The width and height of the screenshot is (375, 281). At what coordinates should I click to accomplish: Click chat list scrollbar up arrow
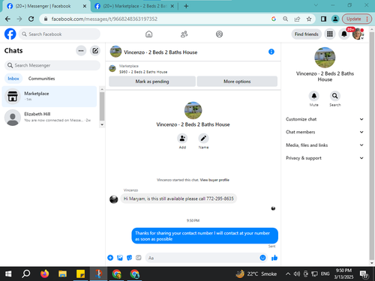[x=102, y=89]
